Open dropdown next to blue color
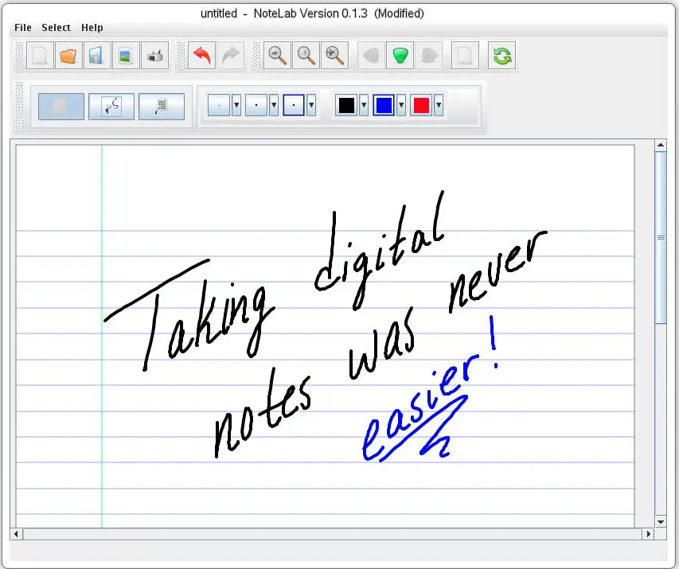The image size is (679, 569). 401,105
